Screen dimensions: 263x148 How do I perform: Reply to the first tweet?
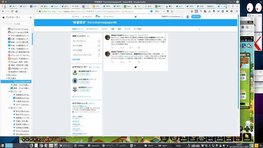(112, 48)
